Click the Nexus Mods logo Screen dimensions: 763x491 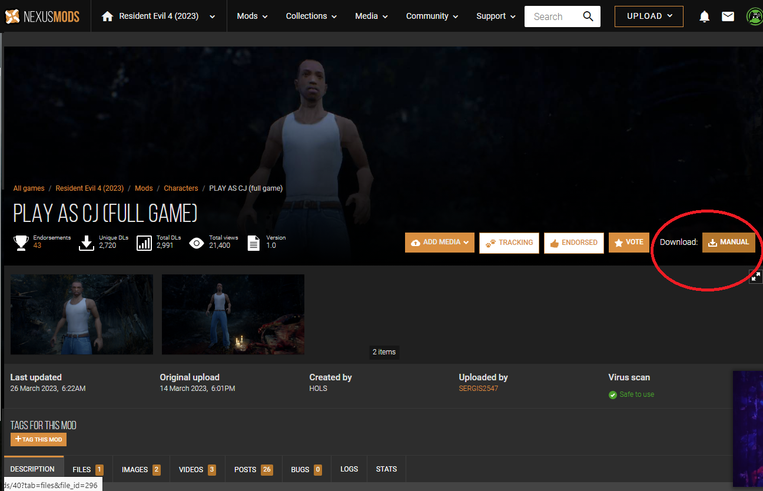click(42, 16)
